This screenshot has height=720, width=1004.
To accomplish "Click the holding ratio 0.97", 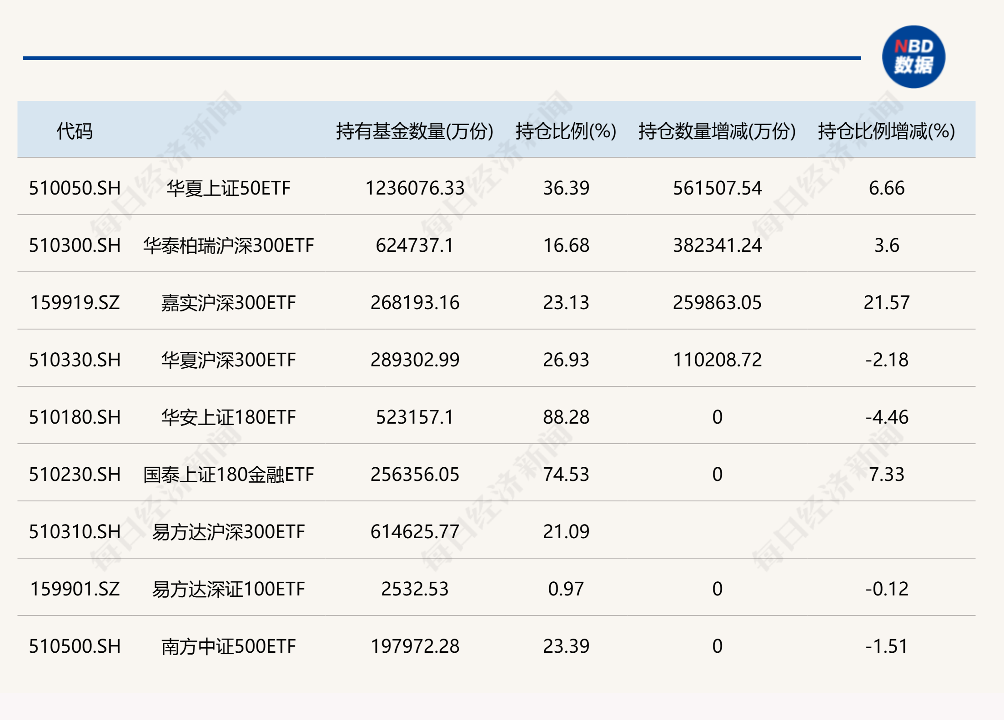I will click(566, 589).
